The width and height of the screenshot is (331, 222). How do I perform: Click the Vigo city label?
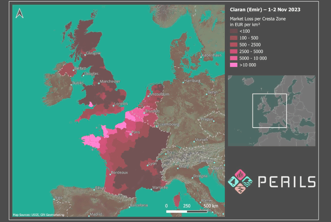click(x=59, y=198)
